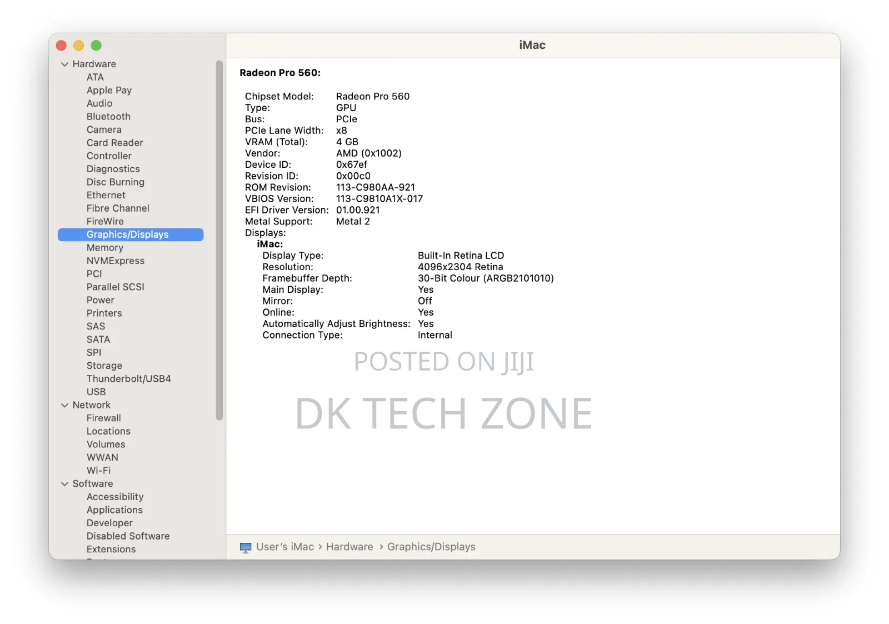Click the iMac computer icon in path bar
889x624 pixels.
click(x=245, y=547)
